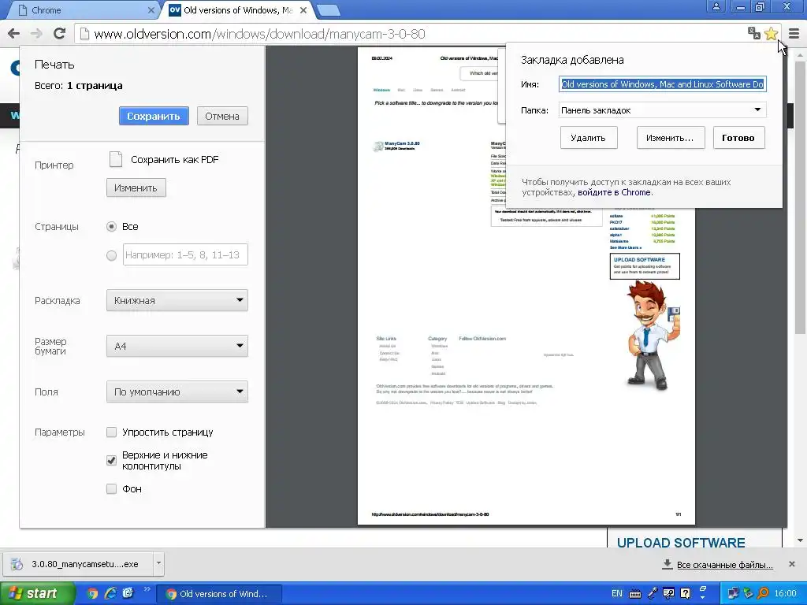Click the back navigation arrow
The width and height of the screenshot is (807, 605).
13,34
